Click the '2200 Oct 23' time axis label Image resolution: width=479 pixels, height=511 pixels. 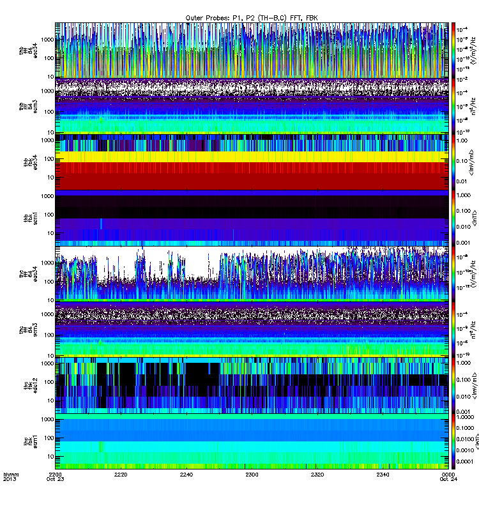(56, 477)
